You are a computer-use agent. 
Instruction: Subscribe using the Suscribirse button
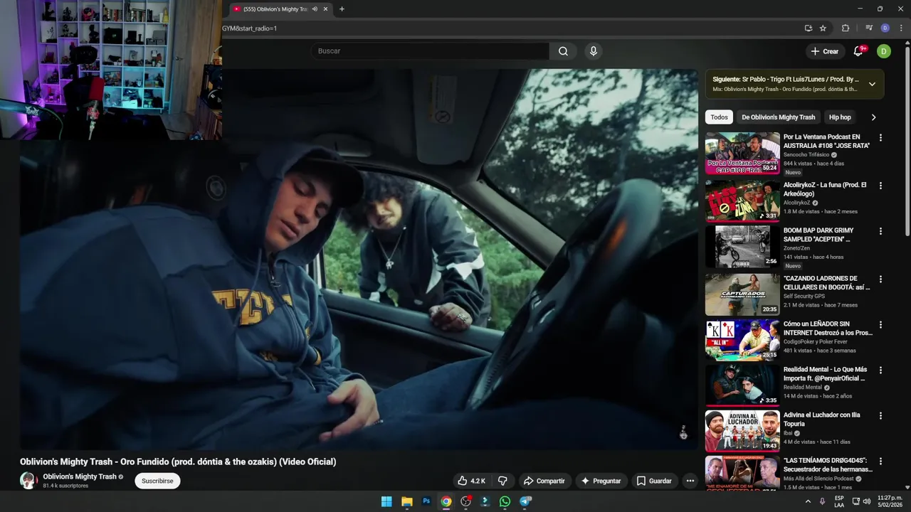click(157, 481)
